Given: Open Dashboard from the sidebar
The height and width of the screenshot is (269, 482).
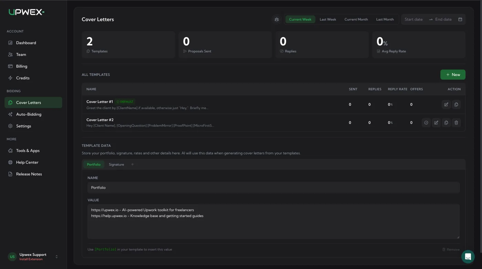Looking at the screenshot, I should [x=33, y=43].
